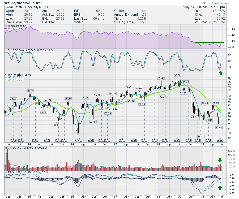
Task: Click the 26.85 price label
Action: click(216, 103)
